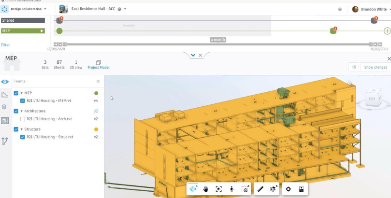Click Brandon White's profile avatar
Image resolution: width=391 pixels, height=198 pixels.
pyautogui.click(x=355, y=9)
